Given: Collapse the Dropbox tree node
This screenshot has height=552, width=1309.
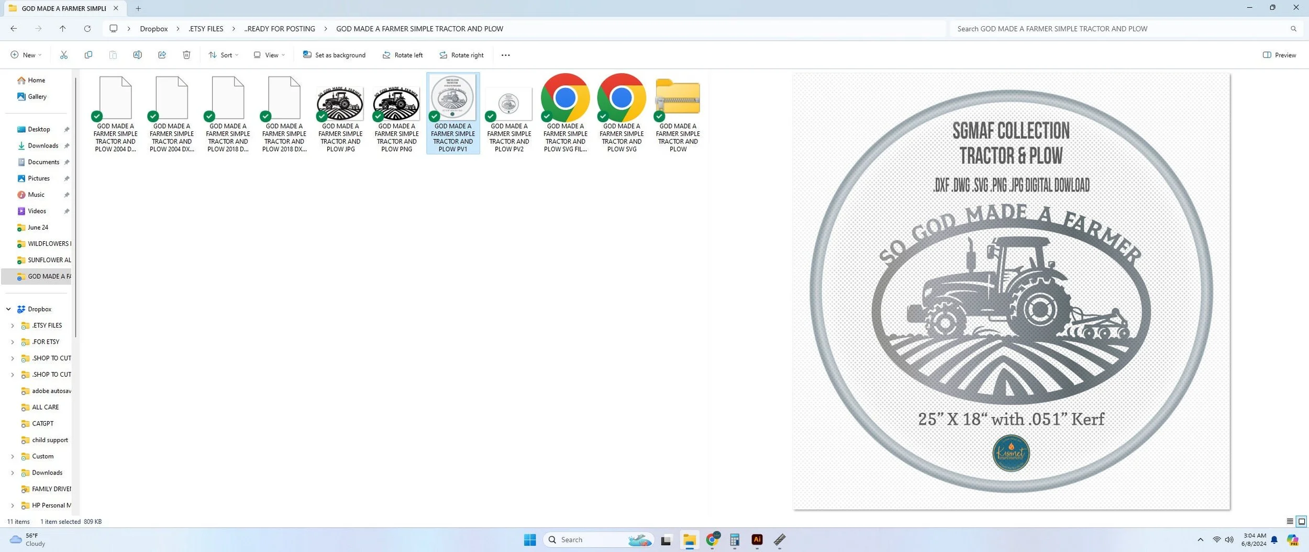Looking at the screenshot, I should [8, 309].
